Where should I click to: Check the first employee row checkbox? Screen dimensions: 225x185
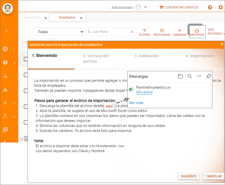[26, 59]
